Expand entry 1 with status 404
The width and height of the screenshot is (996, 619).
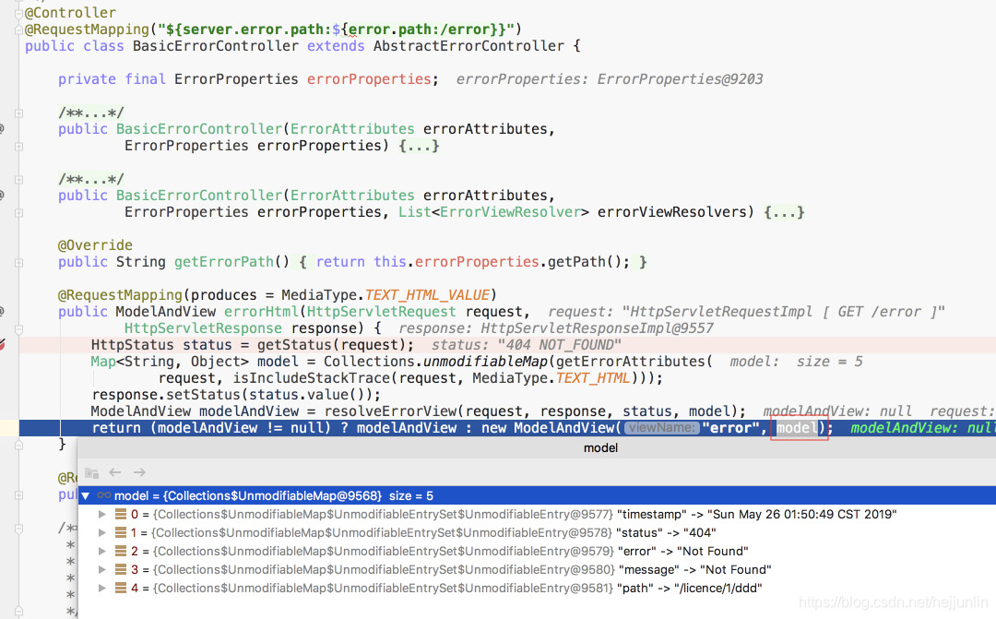coord(101,532)
